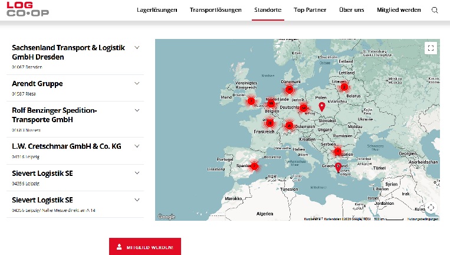Expand Sievert Logistik SE 04356 Leipzig chevron
This screenshot has width=450, height=255.
point(137,173)
